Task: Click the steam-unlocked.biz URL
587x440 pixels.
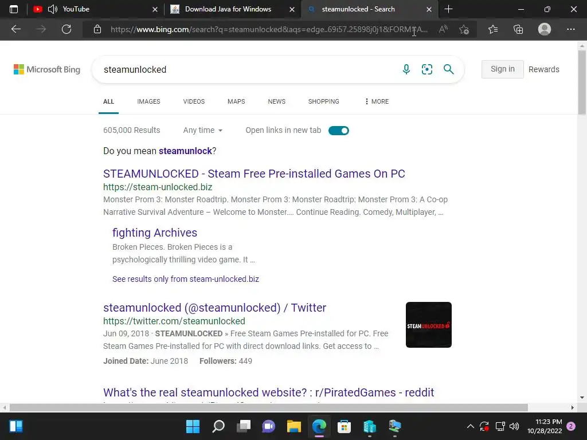Action: pos(158,187)
